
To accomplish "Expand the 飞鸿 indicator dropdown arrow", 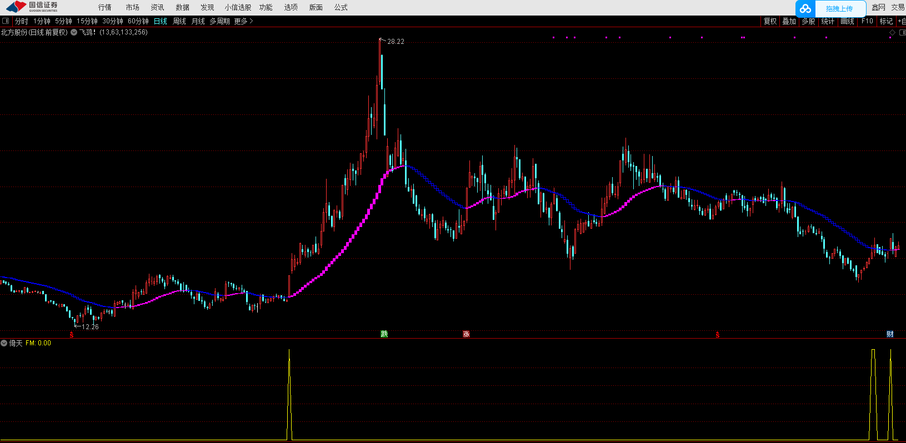I will (x=74, y=32).
